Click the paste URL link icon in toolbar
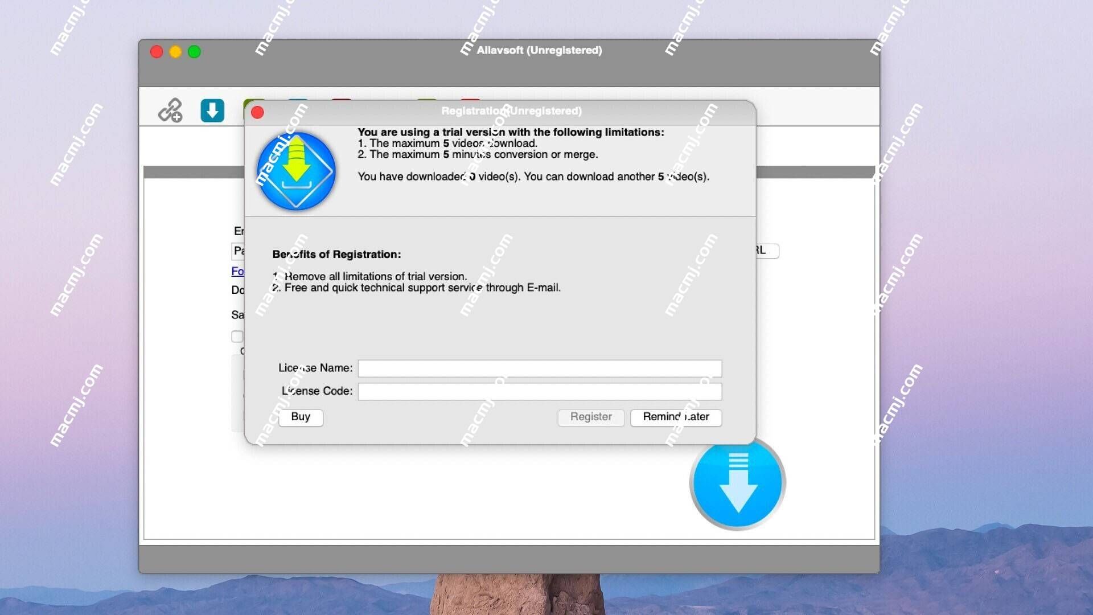Image resolution: width=1093 pixels, height=615 pixels. coord(170,110)
